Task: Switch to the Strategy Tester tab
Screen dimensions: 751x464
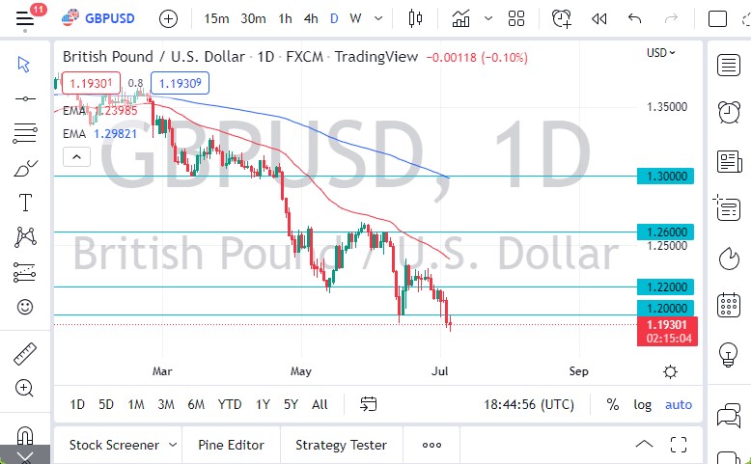Action: point(341,445)
